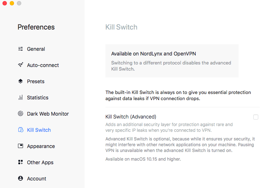Viewport: 277px width, 188px height.
Task: Click the General sliders icon
Action: pyautogui.click(x=21, y=49)
